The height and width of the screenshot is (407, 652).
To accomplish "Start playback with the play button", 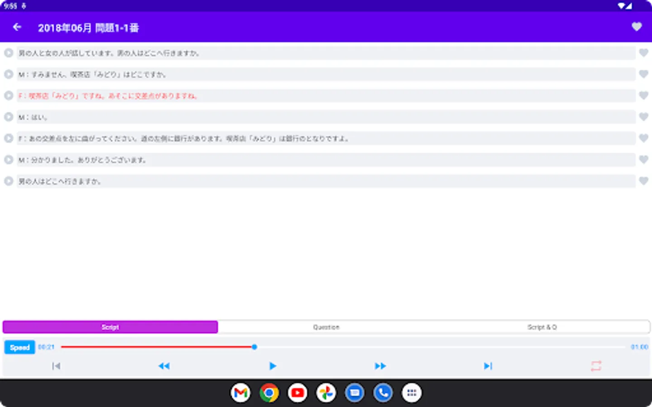I will coord(273,366).
